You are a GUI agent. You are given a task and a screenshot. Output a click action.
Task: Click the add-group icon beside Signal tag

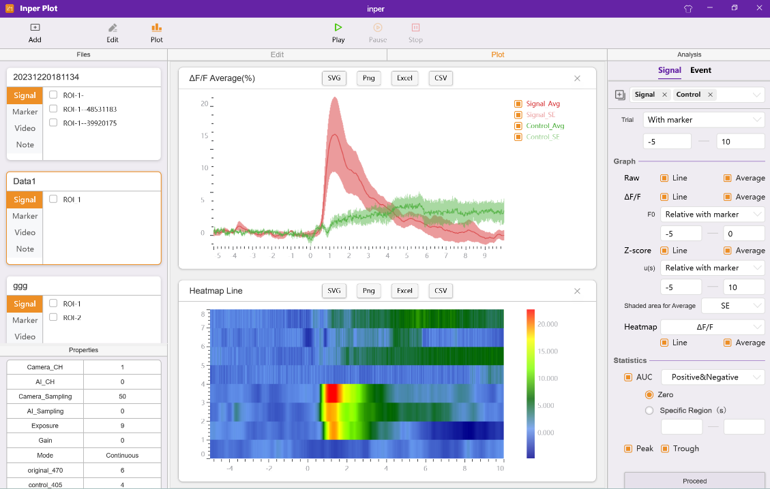[620, 95]
